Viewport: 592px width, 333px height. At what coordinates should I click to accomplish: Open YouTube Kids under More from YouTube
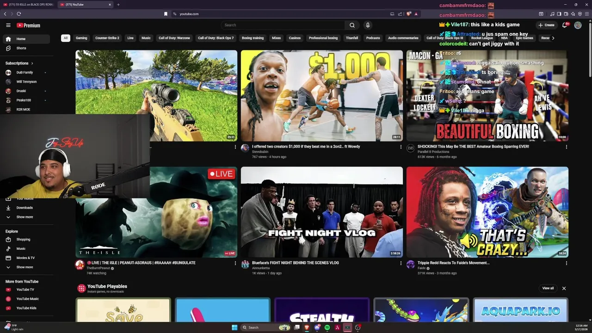pyautogui.click(x=27, y=308)
